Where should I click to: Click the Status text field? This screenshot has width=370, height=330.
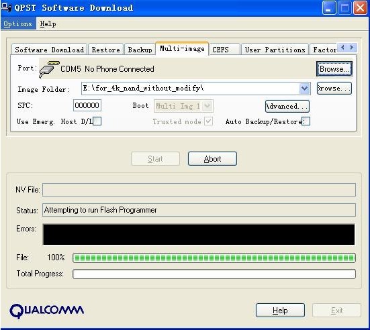(x=199, y=210)
